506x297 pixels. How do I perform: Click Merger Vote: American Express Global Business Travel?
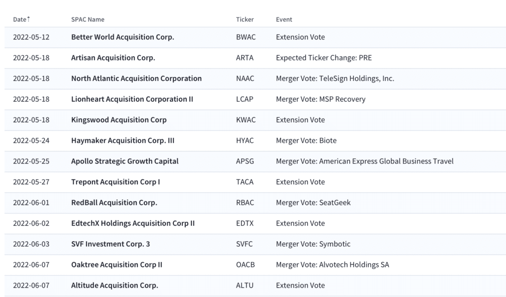tap(365, 161)
